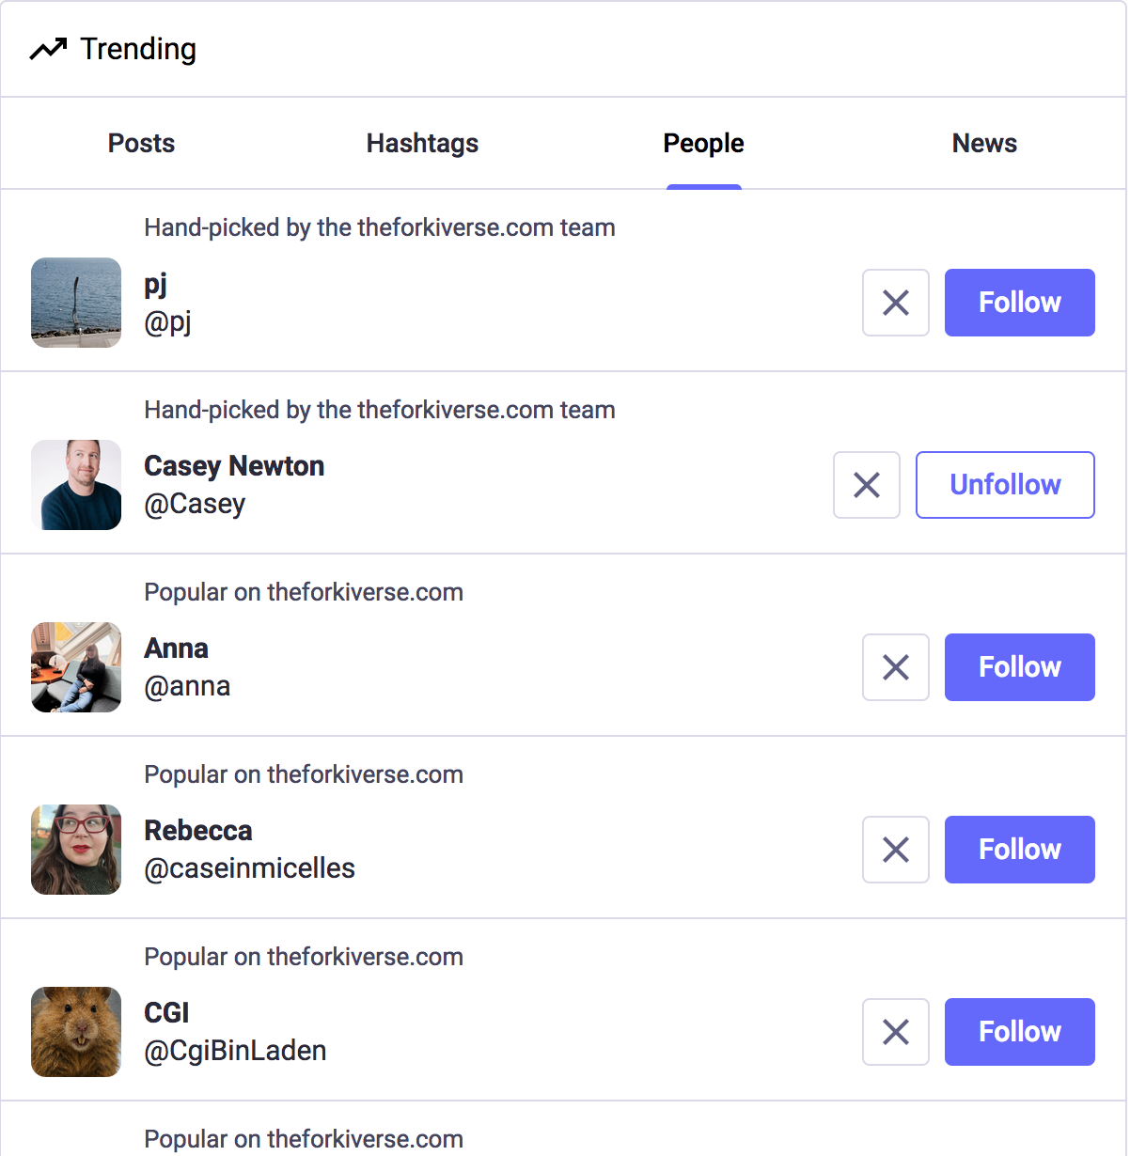1130x1156 pixels.
Task: Dismiss the pj suggestion
Action: click(895, 303)
